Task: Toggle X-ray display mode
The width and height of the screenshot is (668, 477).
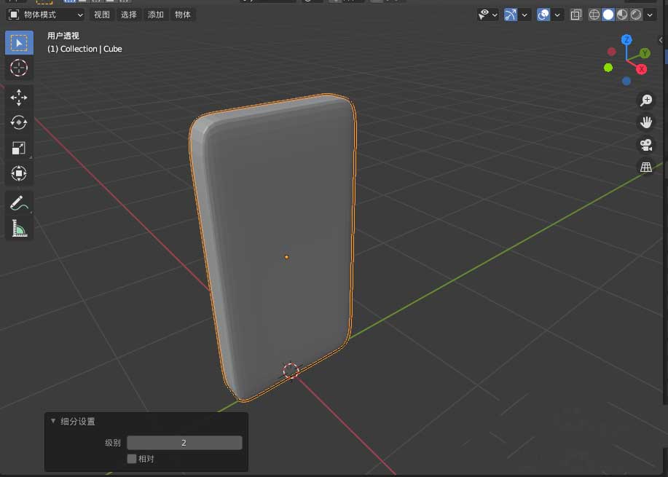Action: [x=575, y=15]
